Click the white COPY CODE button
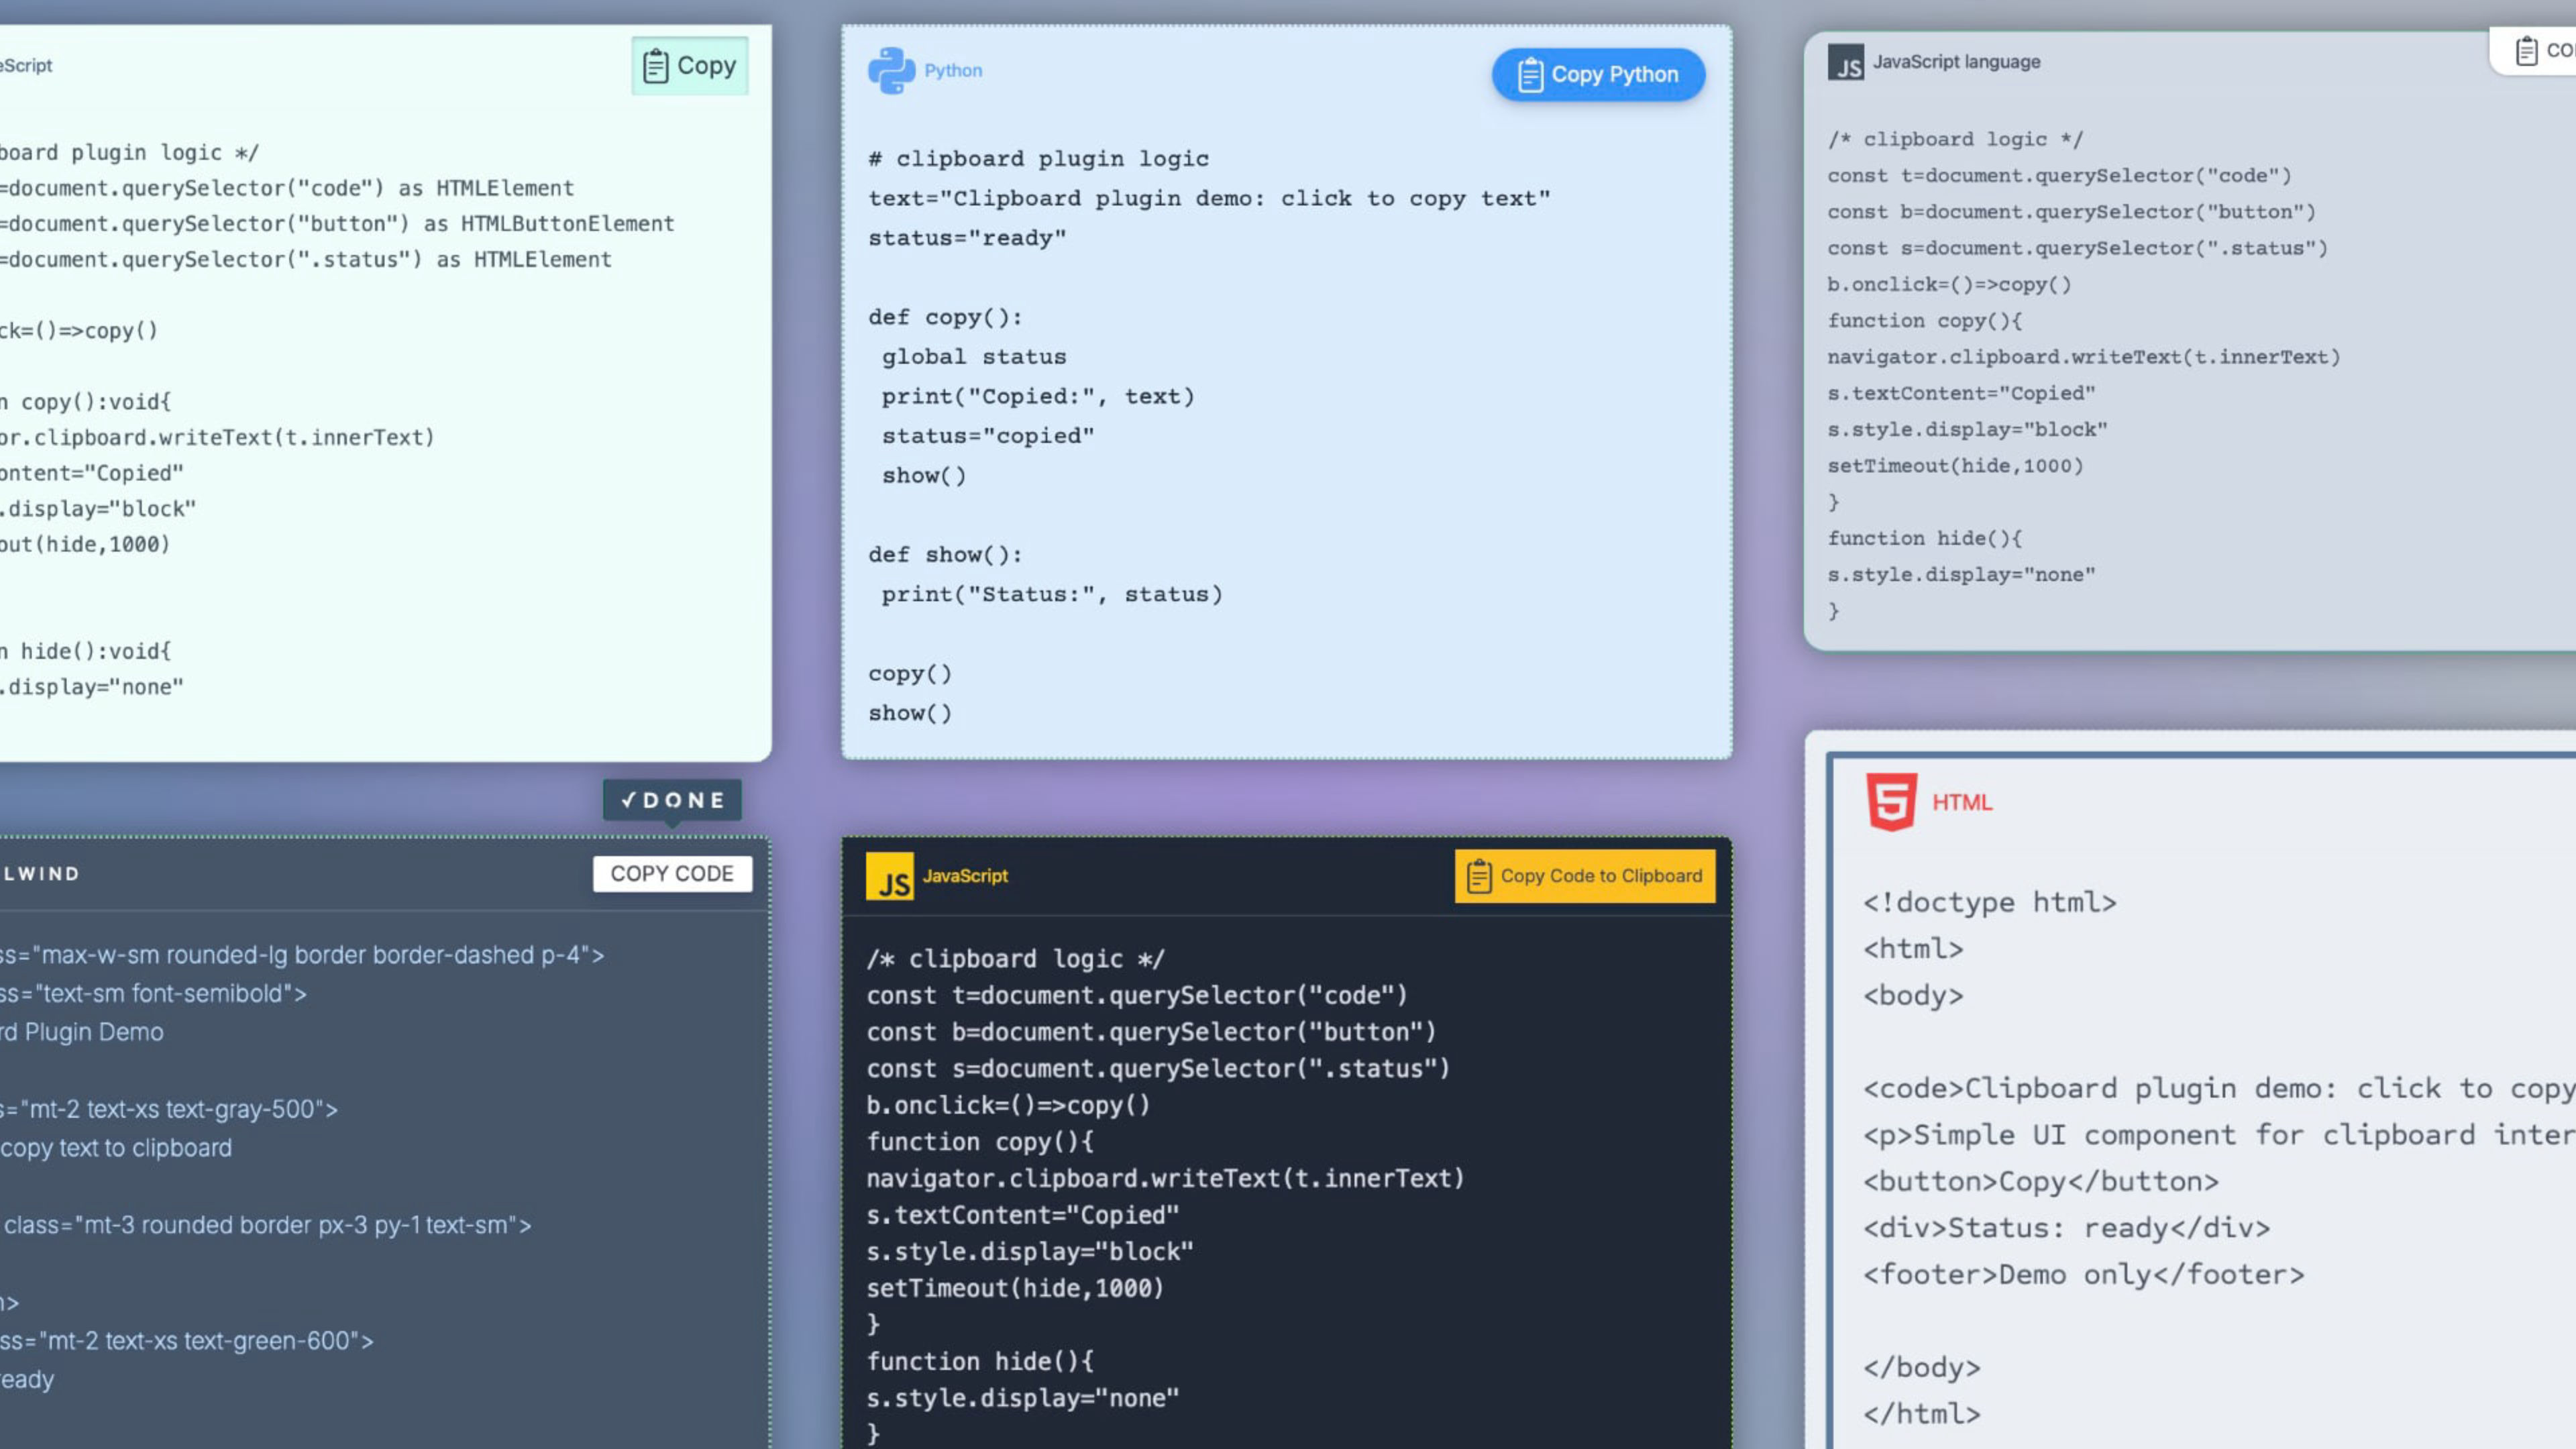Image resolution: width=2576 pixels, height=1449 pixels. tap(672, 874)
